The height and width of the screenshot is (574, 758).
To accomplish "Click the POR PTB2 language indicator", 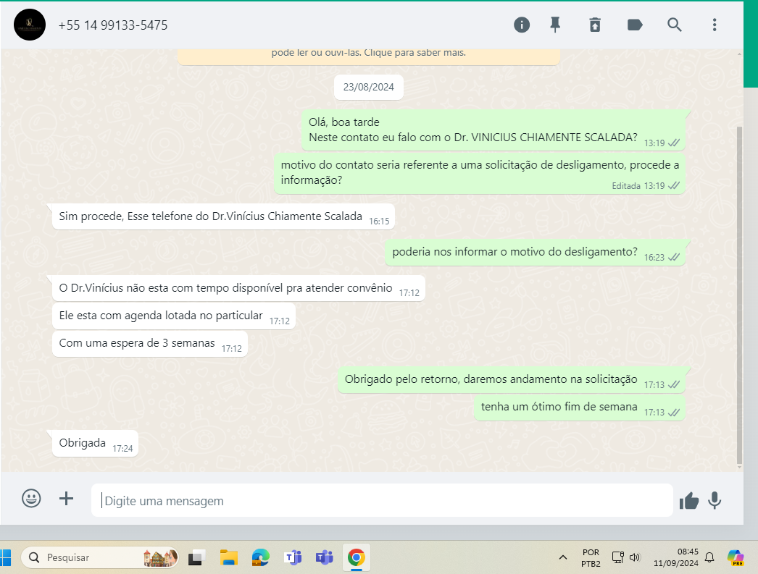I will coord(591,558).
